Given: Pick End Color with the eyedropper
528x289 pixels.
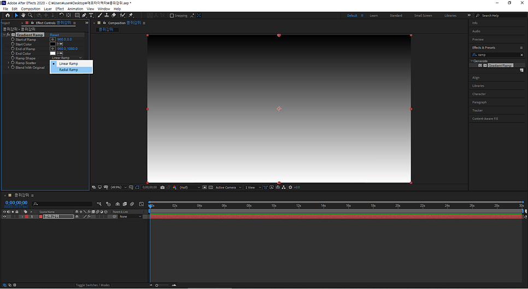Looking at the screenshot, I should tap(60, 53).
